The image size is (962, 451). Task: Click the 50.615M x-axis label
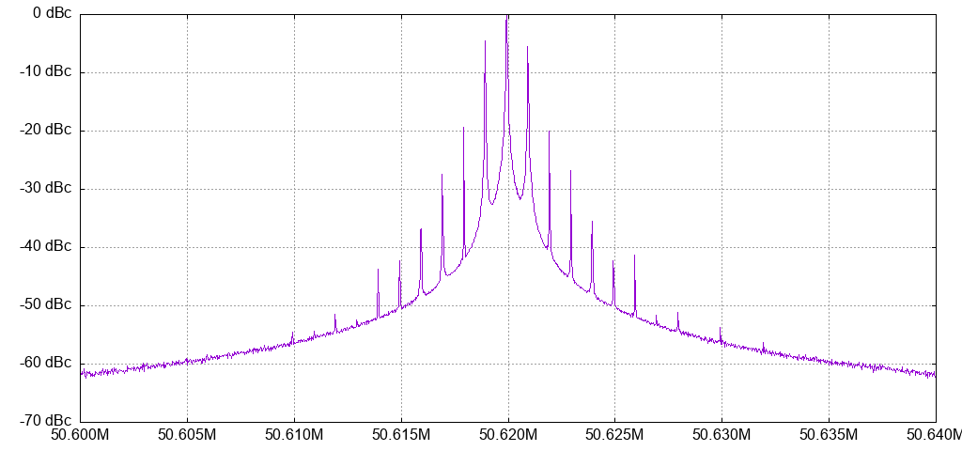pyautogui.click(x=401, y=436)
